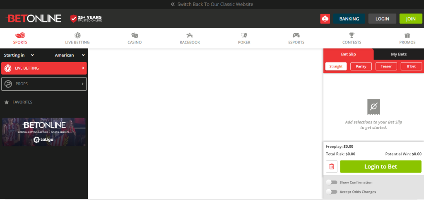Clear bet slip with trash icon
Image resolution: width=424 pixels, height=200 pixels.
(x=332, y=166)
